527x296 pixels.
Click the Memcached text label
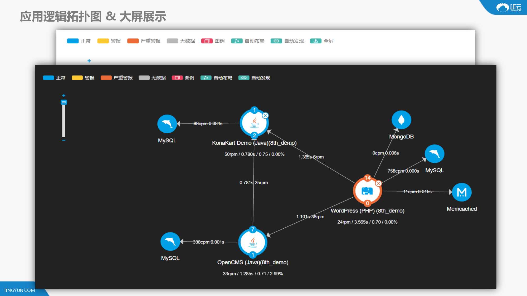click(x=462, y=209)
